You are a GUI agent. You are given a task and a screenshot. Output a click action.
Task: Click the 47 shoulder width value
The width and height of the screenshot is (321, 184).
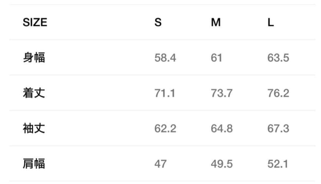[160, 164]
